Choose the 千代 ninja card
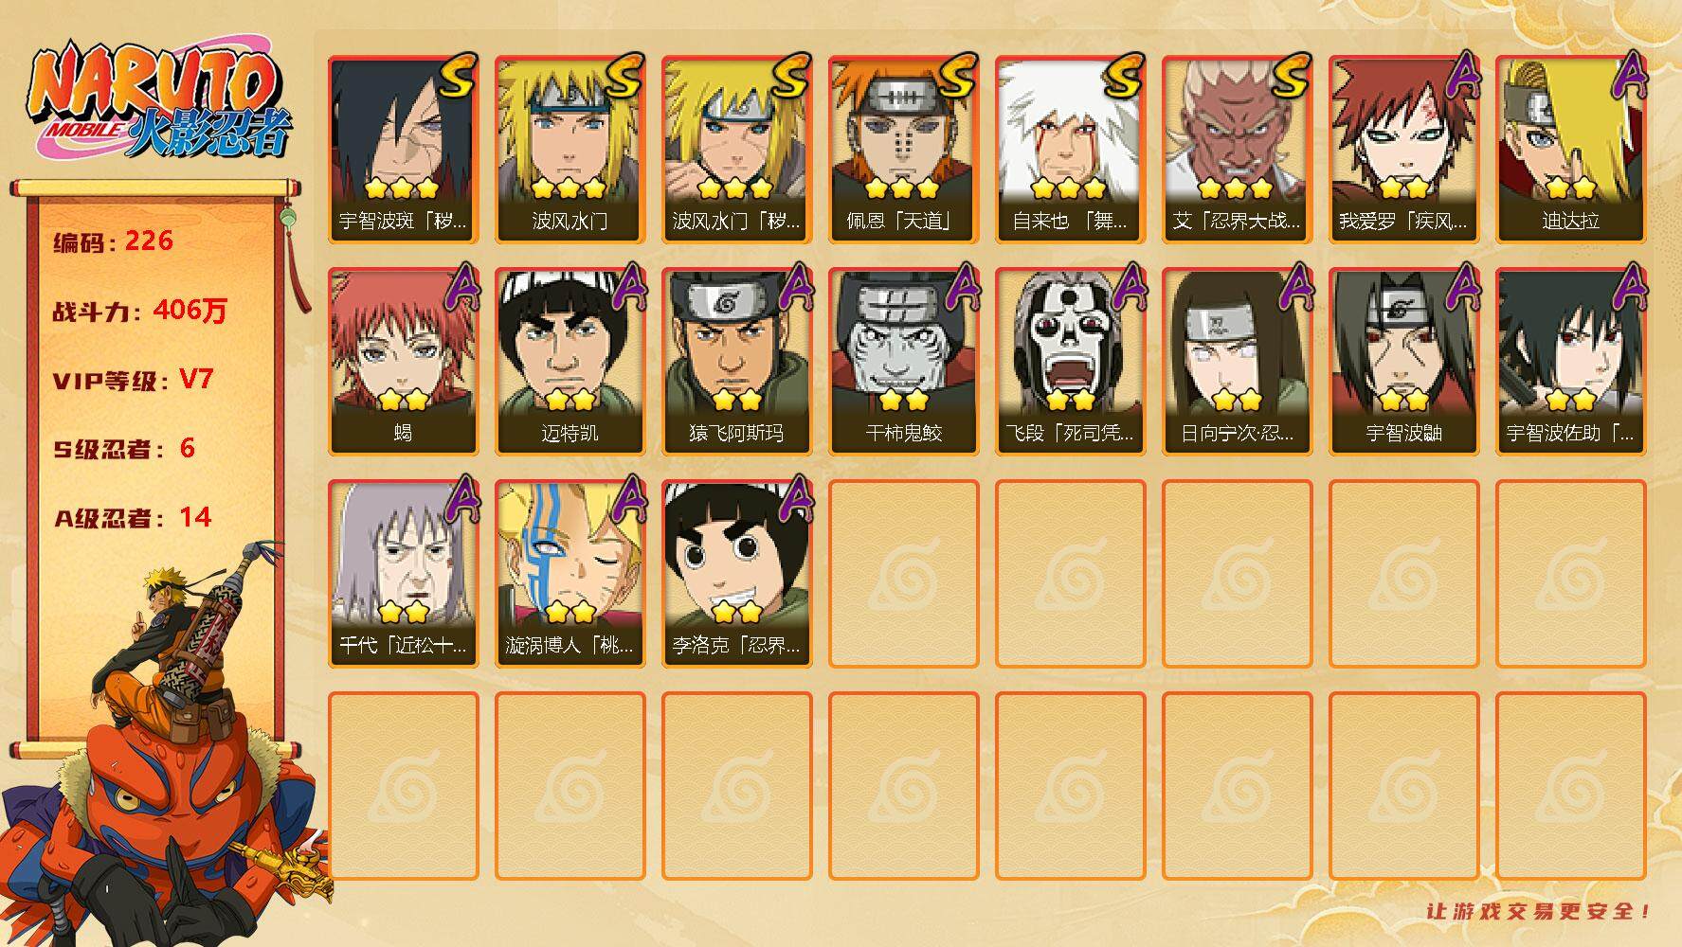 [x=404, y=574]
